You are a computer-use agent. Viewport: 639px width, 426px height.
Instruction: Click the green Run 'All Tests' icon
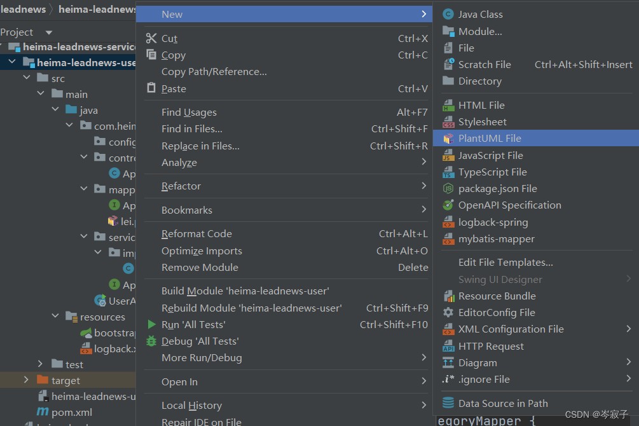click(x=151, y=324)
